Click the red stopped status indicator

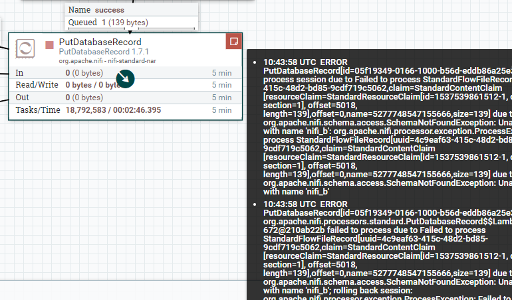point(49,45)
